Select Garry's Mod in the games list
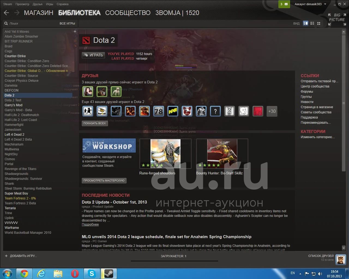Screen dimensions: 349x279 pos(38,105)
